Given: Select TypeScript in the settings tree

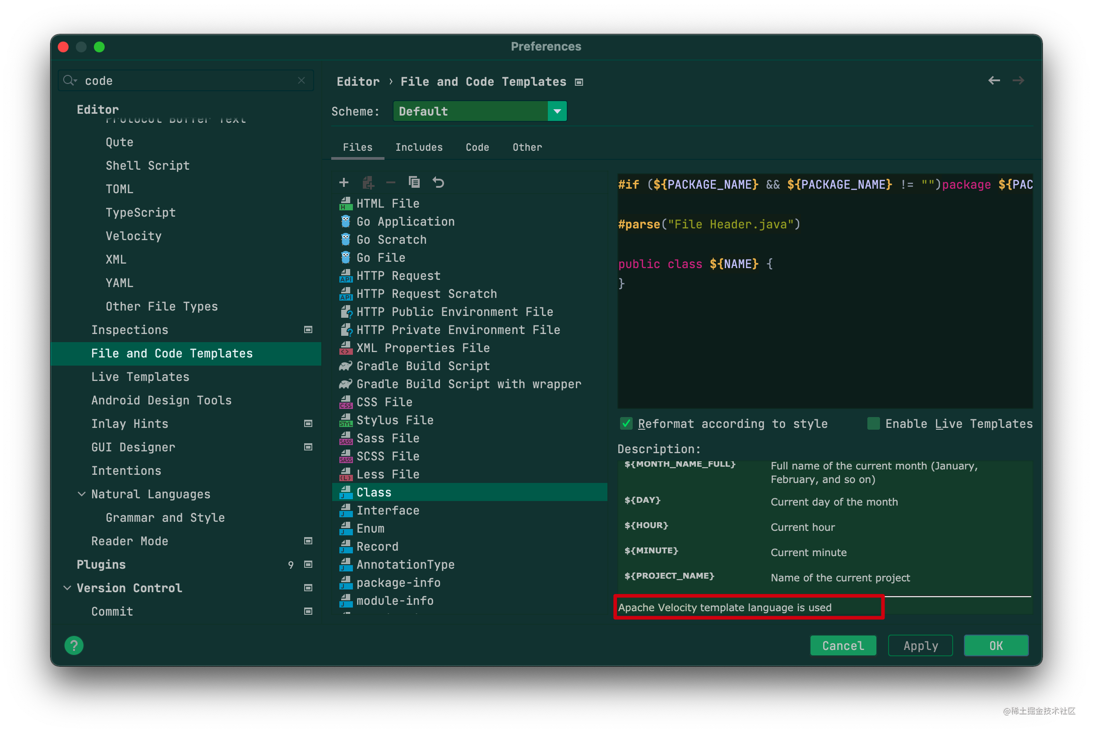Looking at the screenshot, I should (x=141, y=212).
